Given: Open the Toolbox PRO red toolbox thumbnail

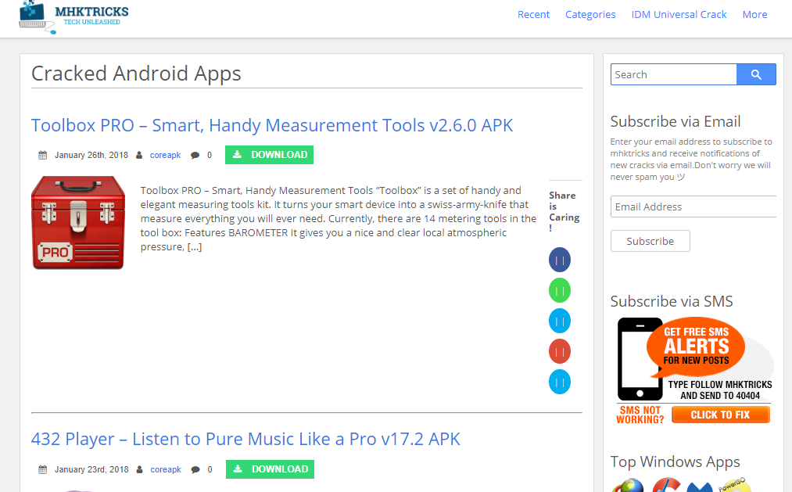Looking at the screenshot, I should (x=78, y=222).
